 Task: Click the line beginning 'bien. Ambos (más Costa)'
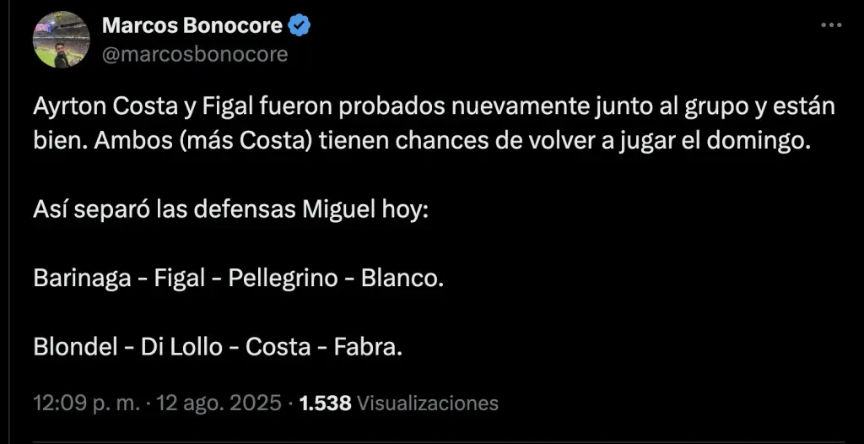(422, 138)
